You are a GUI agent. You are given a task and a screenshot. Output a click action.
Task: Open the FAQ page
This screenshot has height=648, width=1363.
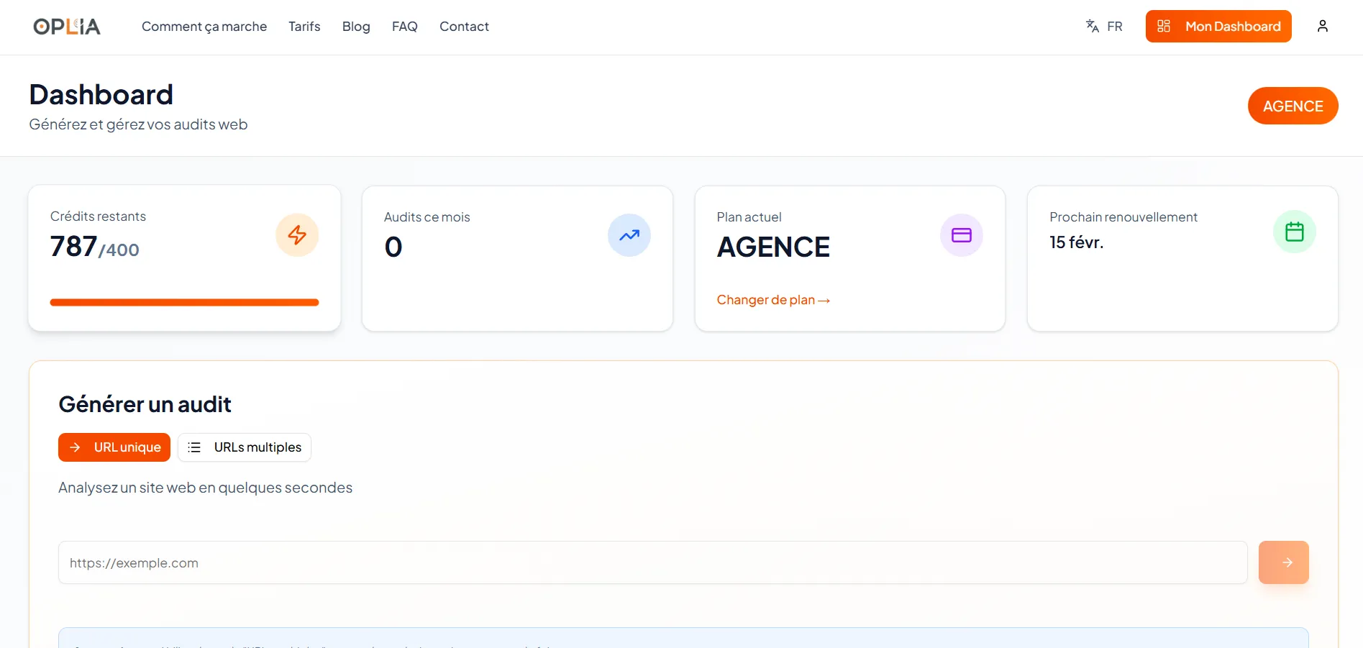click(405, 27)
